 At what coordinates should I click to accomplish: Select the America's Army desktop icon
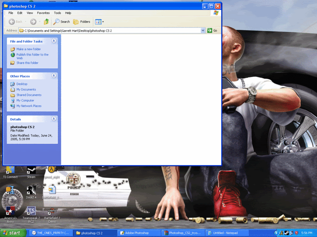point(10,215)
